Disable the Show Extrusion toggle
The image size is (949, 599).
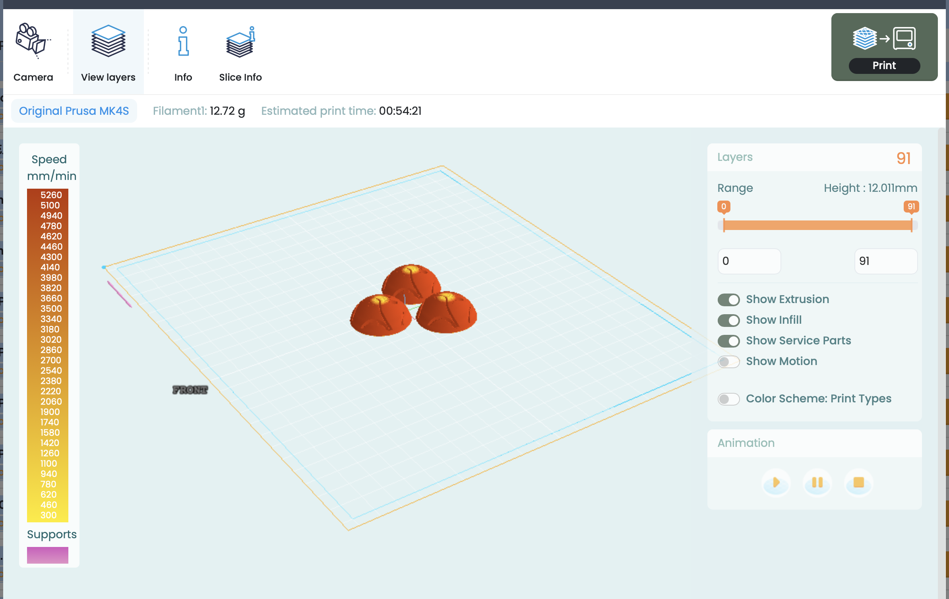(728, 299)
